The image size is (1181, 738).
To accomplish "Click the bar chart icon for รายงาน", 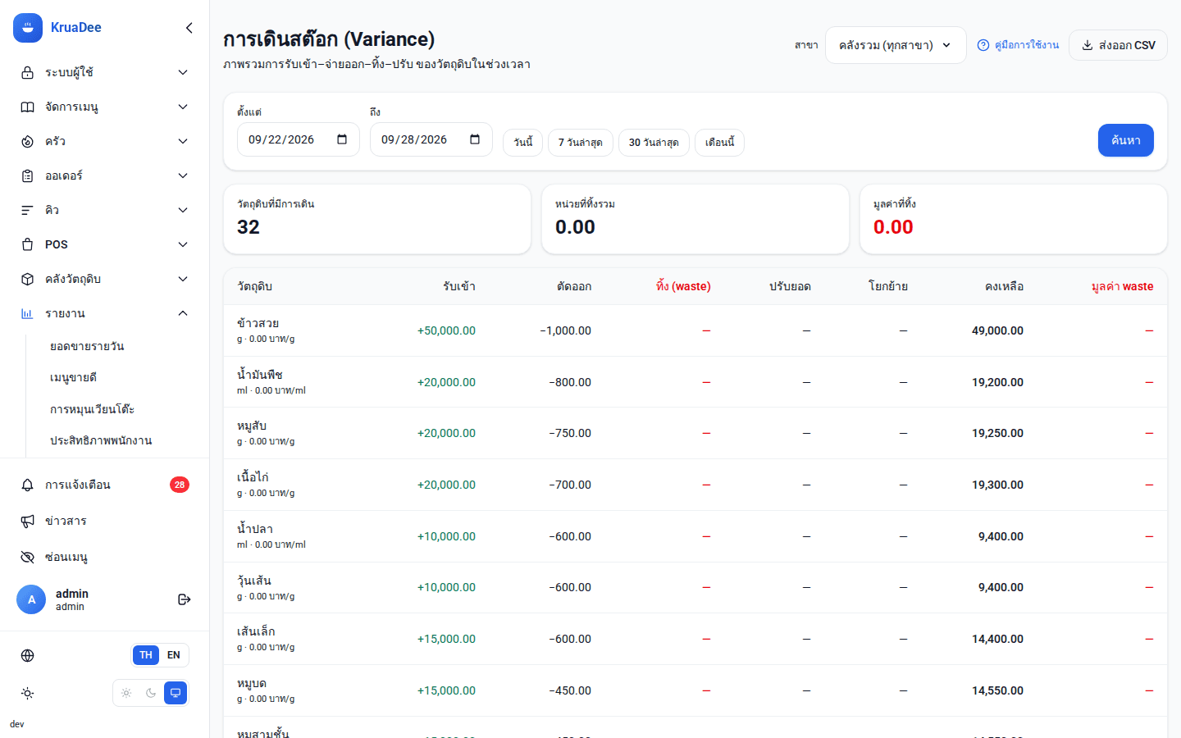I will [x=27, y=313].
